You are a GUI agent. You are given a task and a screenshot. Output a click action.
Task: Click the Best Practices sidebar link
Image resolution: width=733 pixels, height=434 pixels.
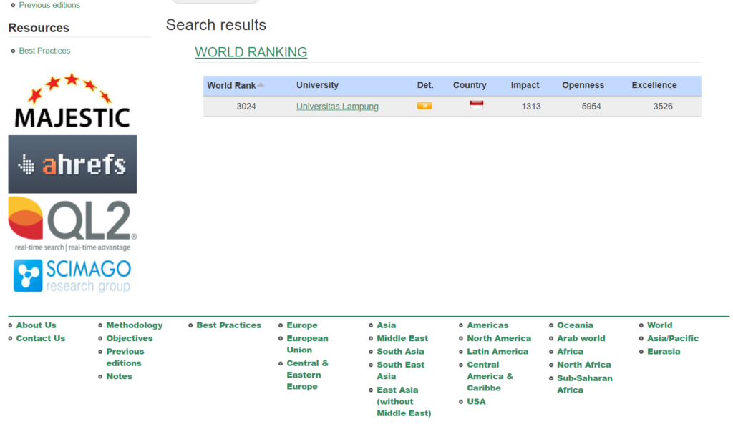click(44, 51)
